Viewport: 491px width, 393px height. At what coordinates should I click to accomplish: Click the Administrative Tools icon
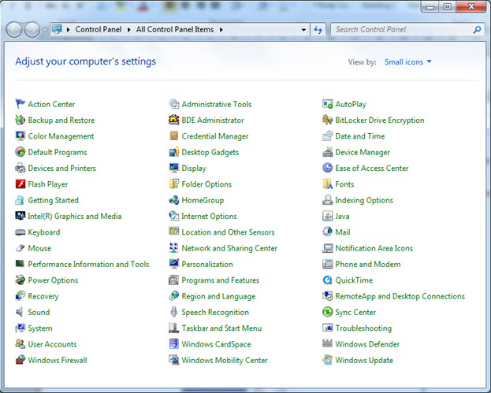[x=174, y=104]
